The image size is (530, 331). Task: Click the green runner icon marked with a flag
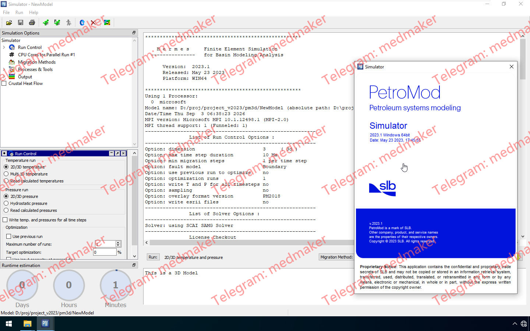click(57, 23)
